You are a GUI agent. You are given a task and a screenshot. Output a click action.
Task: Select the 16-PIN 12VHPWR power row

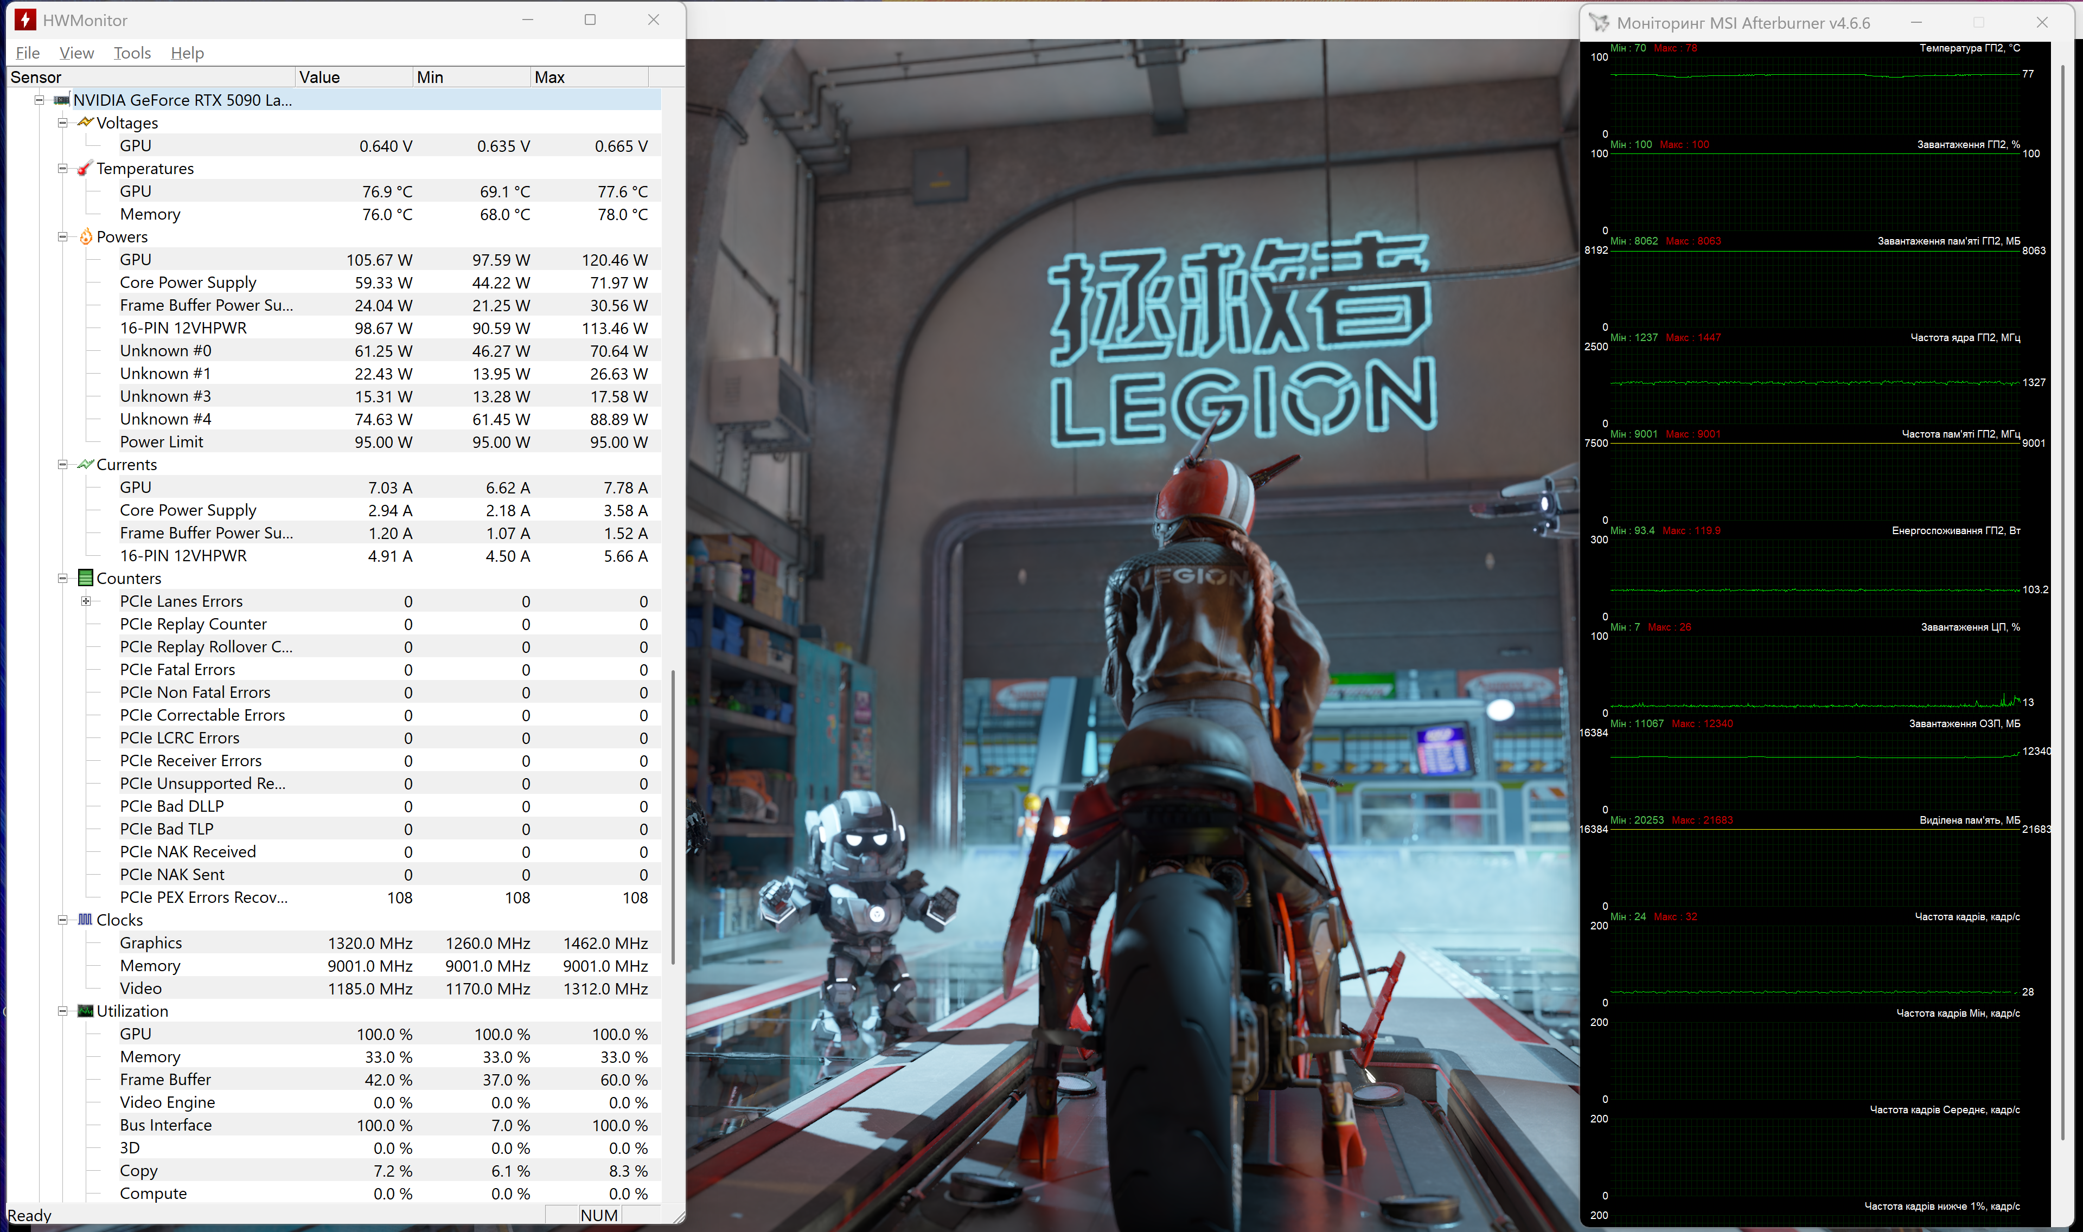[183, 329]
